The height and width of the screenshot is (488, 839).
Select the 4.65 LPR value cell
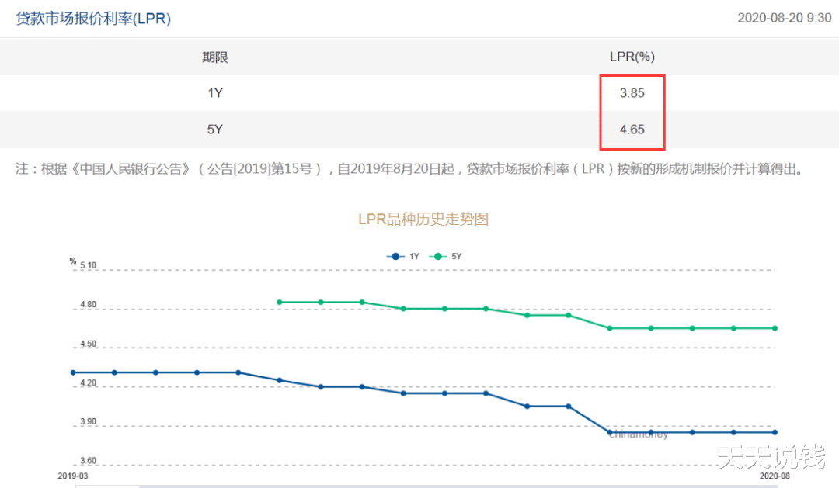coord(632,130)
